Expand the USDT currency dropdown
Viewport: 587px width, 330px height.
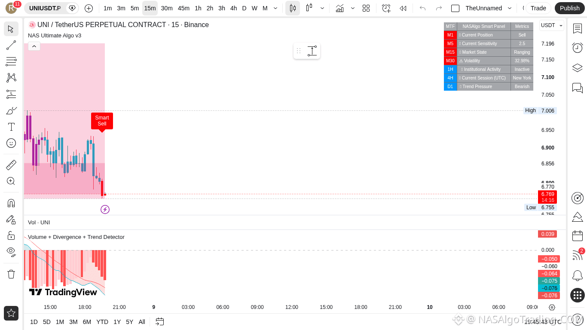[552, 25]
